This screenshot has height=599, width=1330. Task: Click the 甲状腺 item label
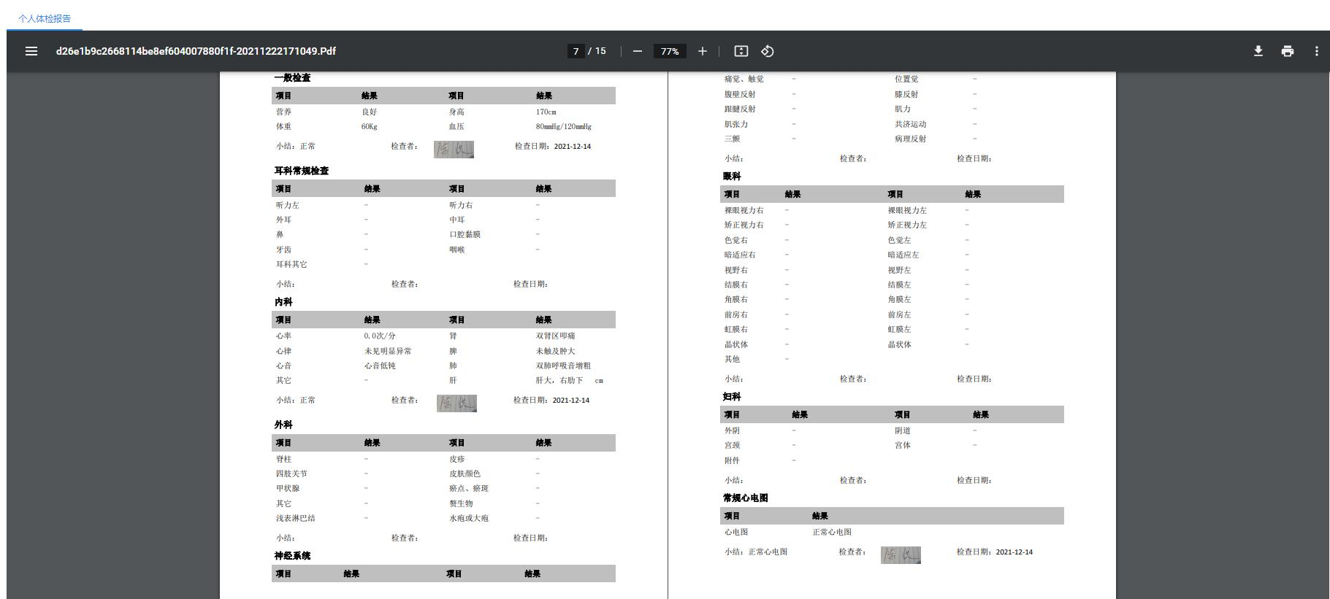288,488
